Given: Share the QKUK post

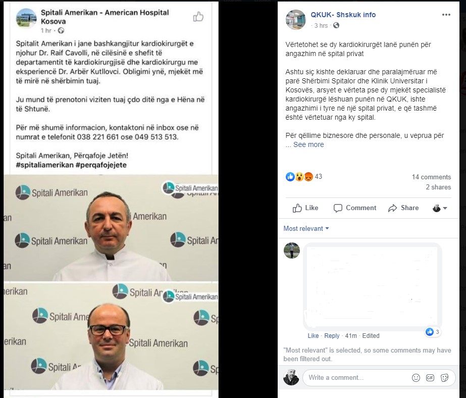Looking at the screenshot, I should click(x=403, y=208).
